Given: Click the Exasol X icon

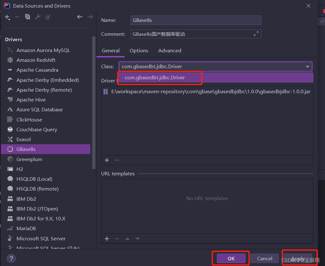Looking at the screenshot, I should tap(10, 139).
